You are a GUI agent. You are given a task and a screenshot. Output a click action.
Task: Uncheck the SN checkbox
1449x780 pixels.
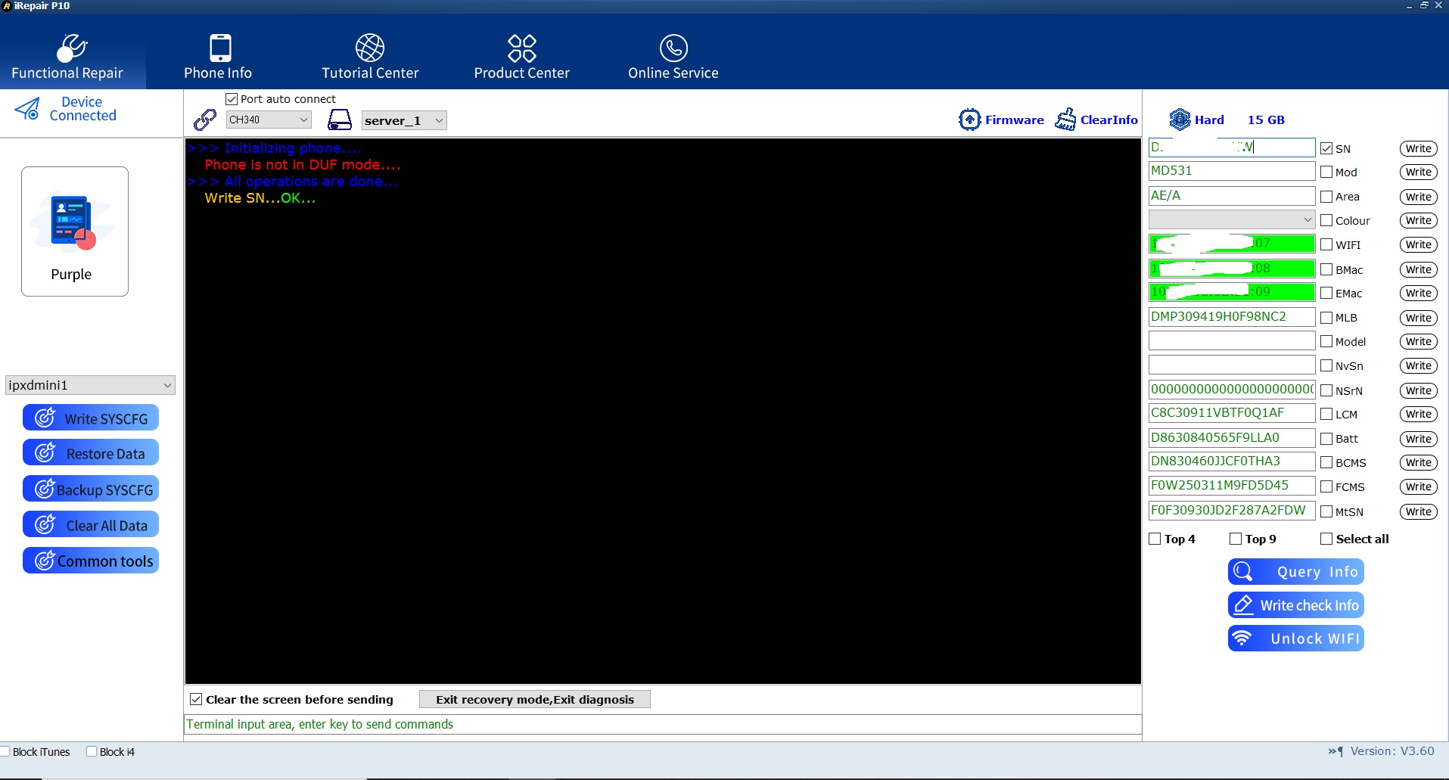coord(1326,148)
